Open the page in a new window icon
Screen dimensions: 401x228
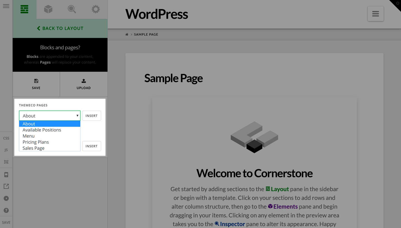pyautogui.click(x=6, y=186)
